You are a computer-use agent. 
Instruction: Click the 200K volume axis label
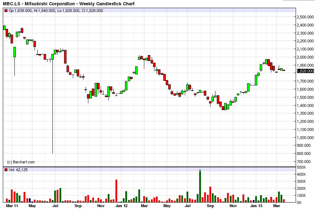tap(301, 188)
